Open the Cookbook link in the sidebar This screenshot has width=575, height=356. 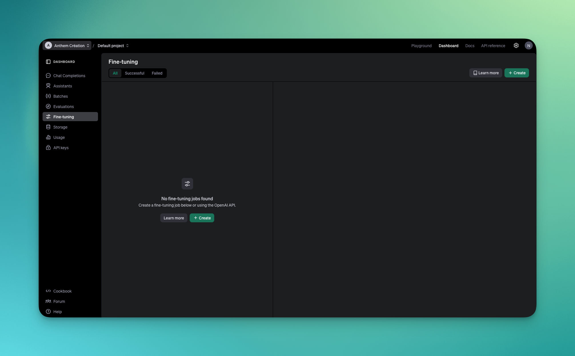tap(62, 291)
